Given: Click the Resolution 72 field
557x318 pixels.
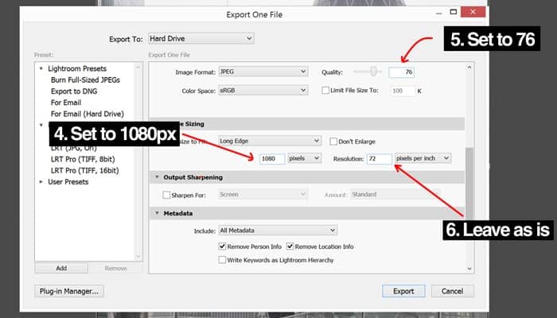Looking at the screenshot, I should tap(380, 159).
